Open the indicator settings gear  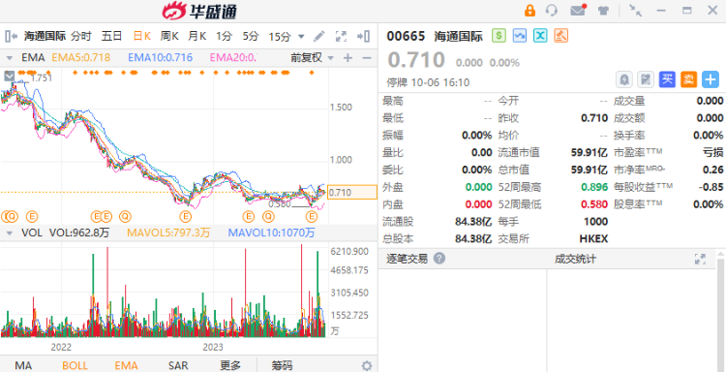pos(367,366)
